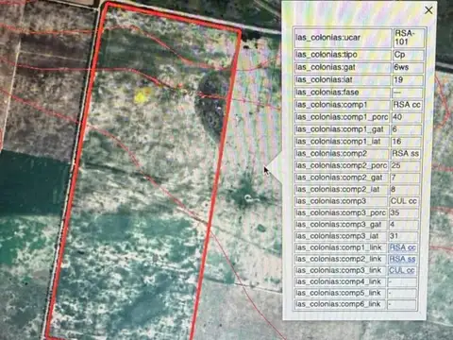Select the 'las_colonias:comp3' label cell
Image resolution: width=453 pixels, height=340 pixels.
coord(341,201)
